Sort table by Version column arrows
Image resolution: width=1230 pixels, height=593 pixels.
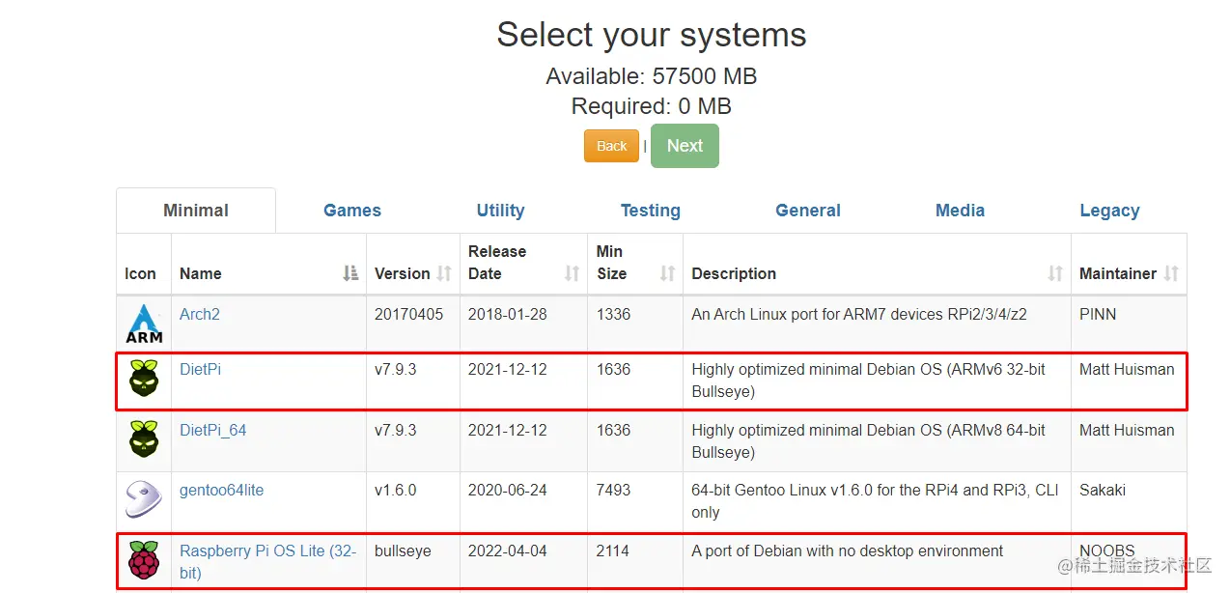(444, 273)
